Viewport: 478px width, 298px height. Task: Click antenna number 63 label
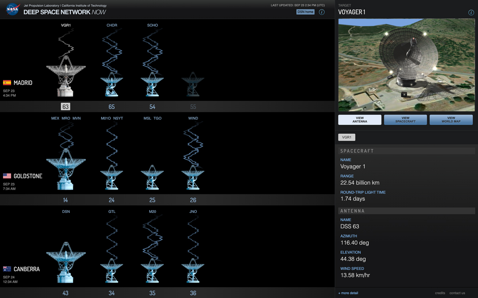(x=65, y=107)
